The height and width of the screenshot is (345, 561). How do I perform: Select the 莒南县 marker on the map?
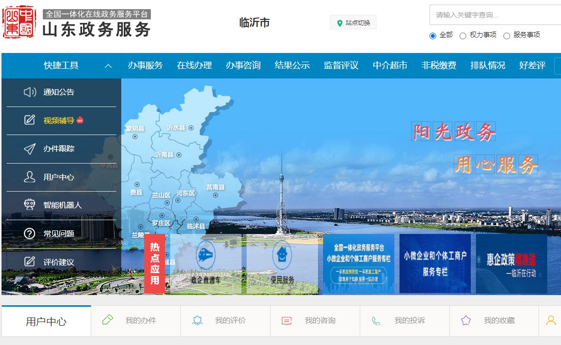coord(216,195)
